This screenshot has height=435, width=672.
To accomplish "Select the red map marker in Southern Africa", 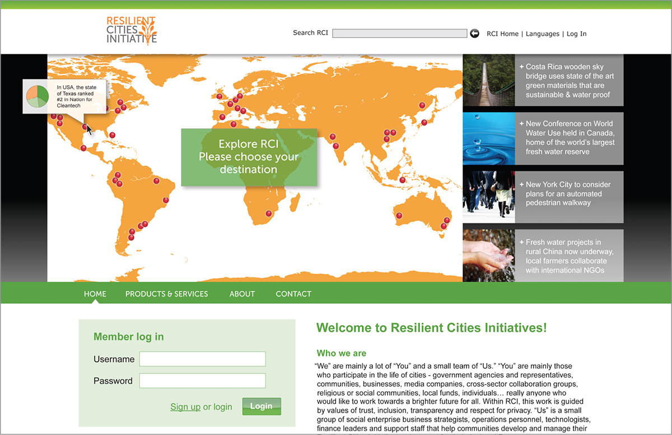I will pyautogui.click(x=269, y=213).
